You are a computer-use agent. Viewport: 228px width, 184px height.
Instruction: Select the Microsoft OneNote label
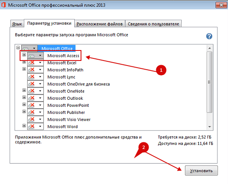(x=66, y=91)
